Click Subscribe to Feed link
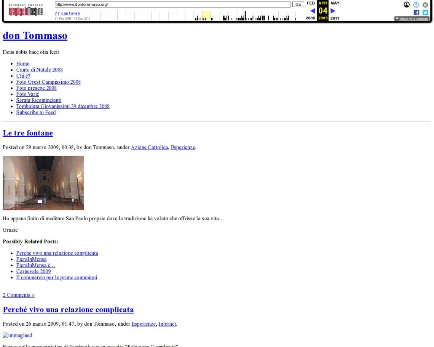The width and height of the screenshot is (434, 347). [x=36, y=112]
